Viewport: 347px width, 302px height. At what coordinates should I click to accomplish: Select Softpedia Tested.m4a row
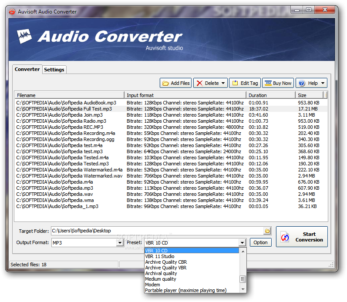coord(171,158)
